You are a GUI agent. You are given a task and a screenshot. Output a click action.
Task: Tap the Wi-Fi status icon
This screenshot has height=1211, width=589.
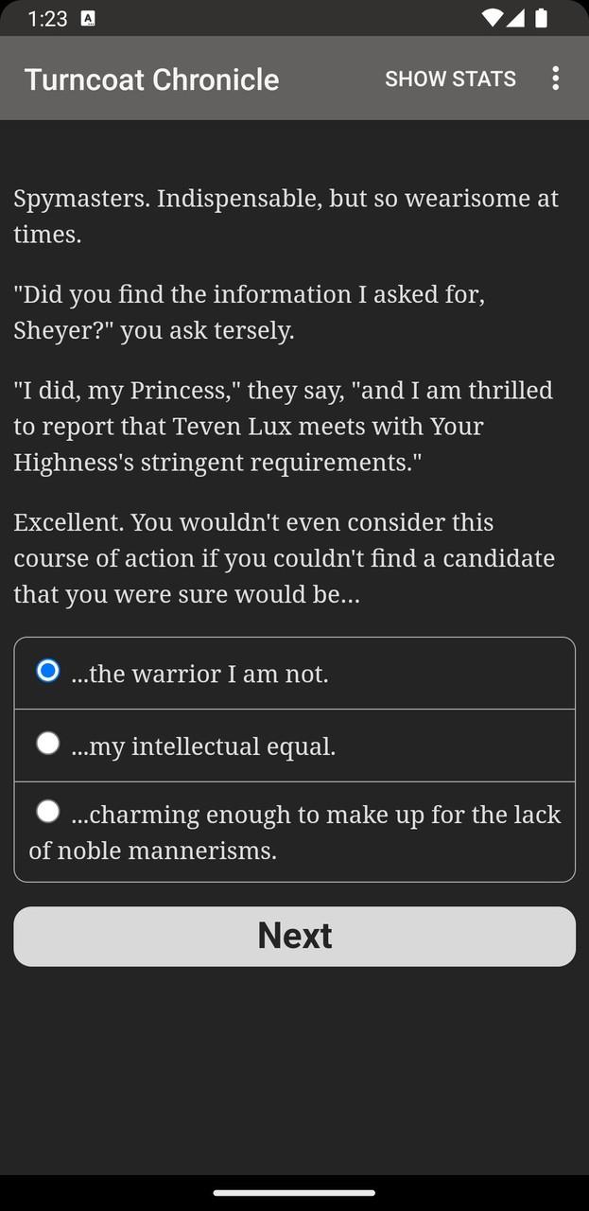click(x=492, y=18)
